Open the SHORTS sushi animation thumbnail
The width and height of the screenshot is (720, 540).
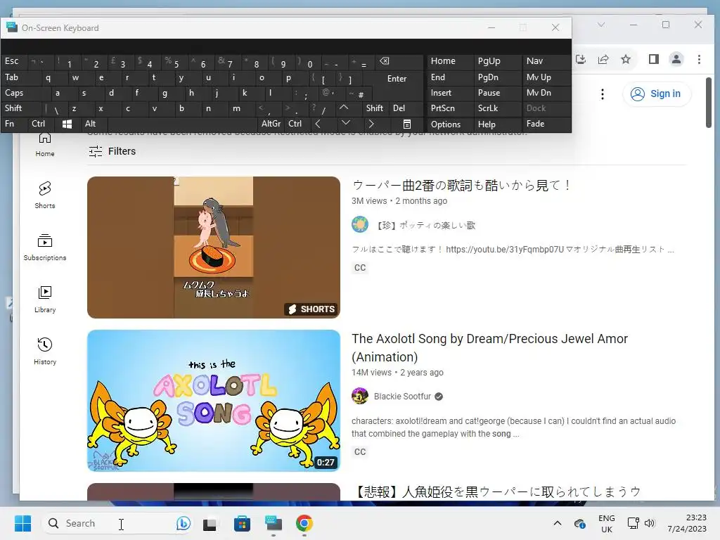tap(214, 247)
